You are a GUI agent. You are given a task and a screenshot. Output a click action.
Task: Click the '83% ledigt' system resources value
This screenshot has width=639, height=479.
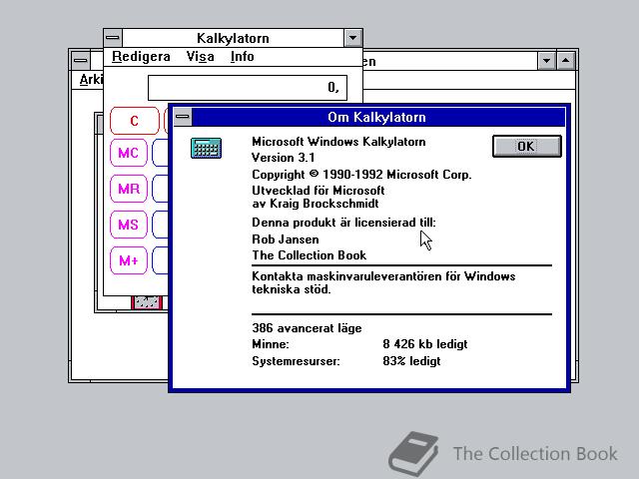click(411, 361)
